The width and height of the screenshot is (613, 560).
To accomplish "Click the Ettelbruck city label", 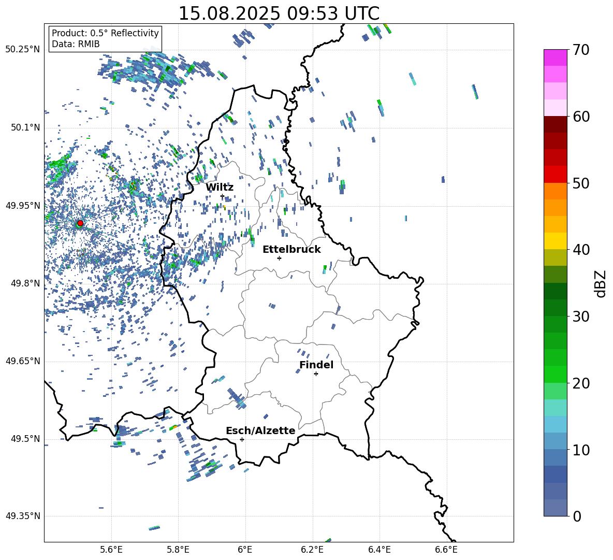I will (x=291, y=250).
